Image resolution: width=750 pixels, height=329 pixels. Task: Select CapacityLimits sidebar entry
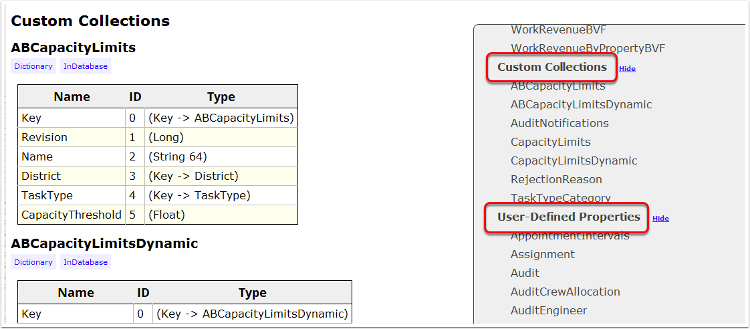pyautogui.click(x=550, y=142)
